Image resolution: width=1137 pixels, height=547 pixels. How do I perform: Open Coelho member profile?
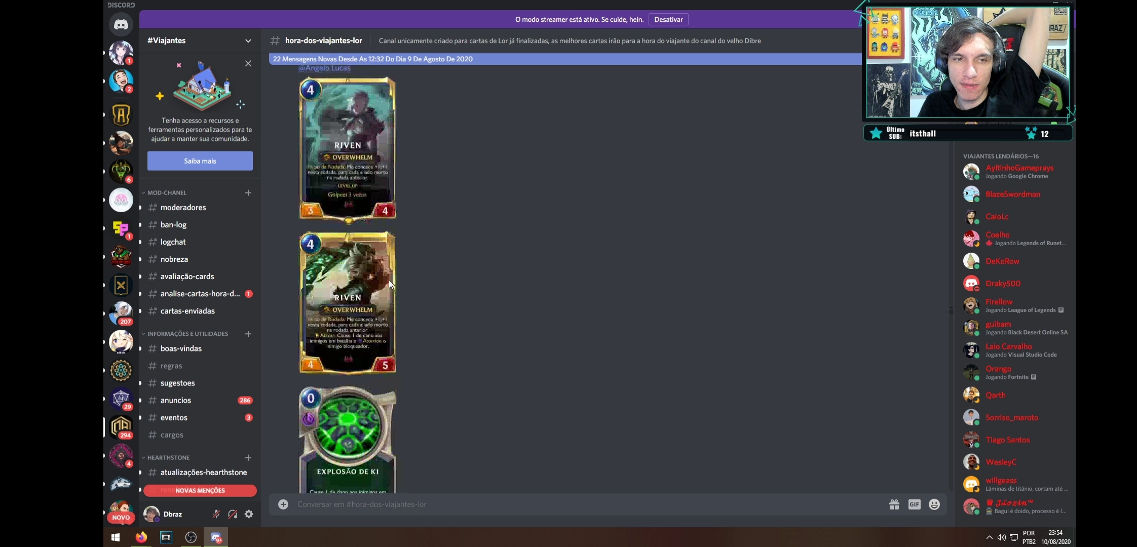[x=1016, y=239]
